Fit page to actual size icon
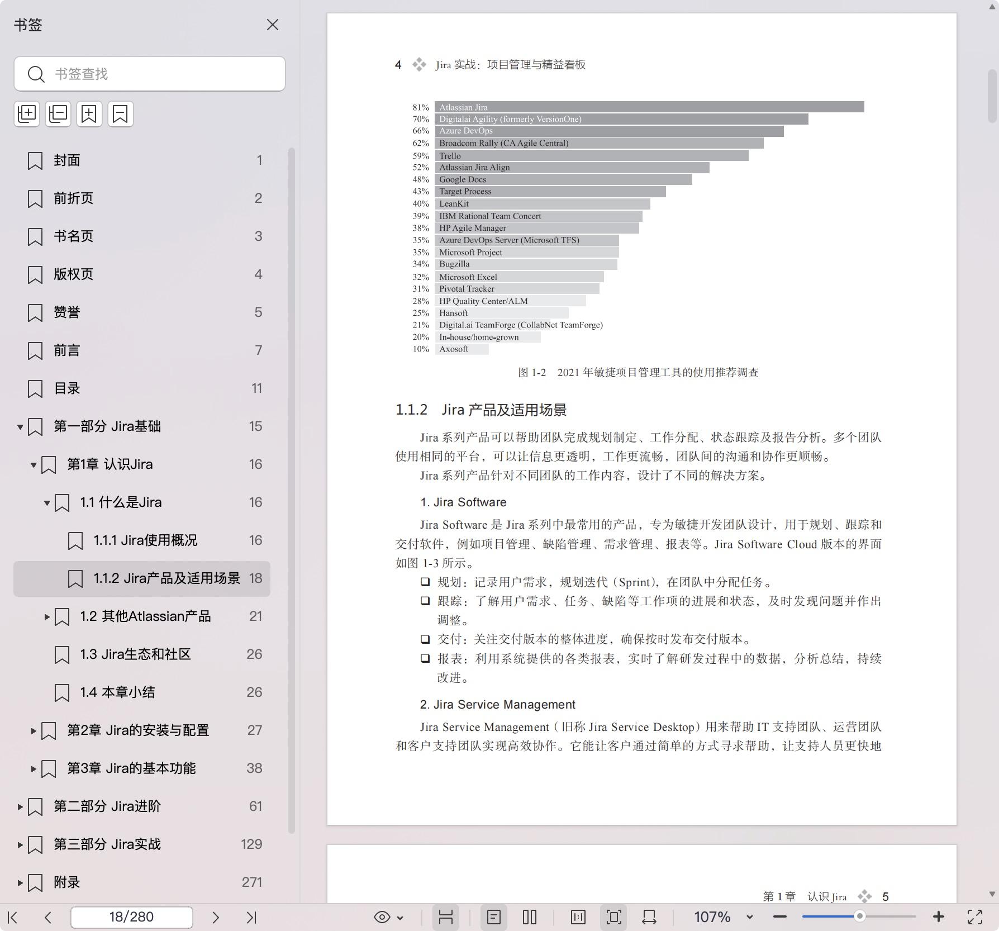This screenshot has width=999, height=931. pos(578,917)
